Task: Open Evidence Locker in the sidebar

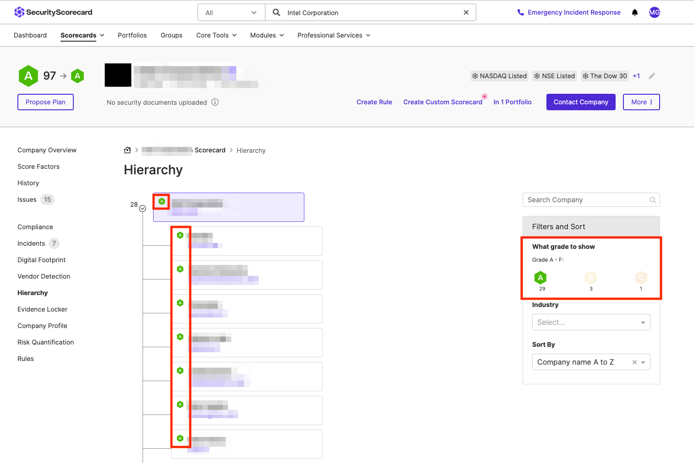Action: pos(42,309)
